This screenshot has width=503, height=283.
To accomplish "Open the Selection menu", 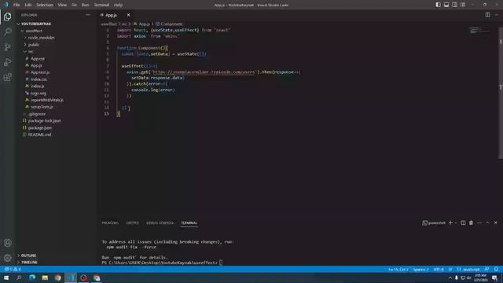I will 45,5.
